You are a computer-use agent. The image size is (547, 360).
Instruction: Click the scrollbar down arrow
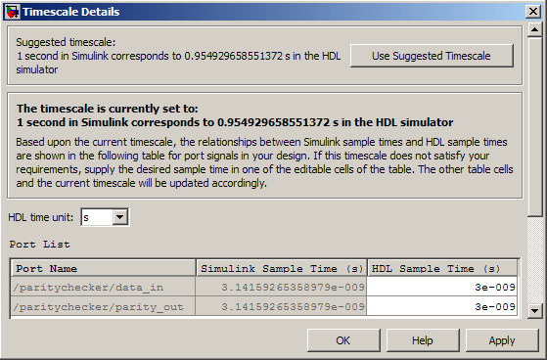pos(535,310)
